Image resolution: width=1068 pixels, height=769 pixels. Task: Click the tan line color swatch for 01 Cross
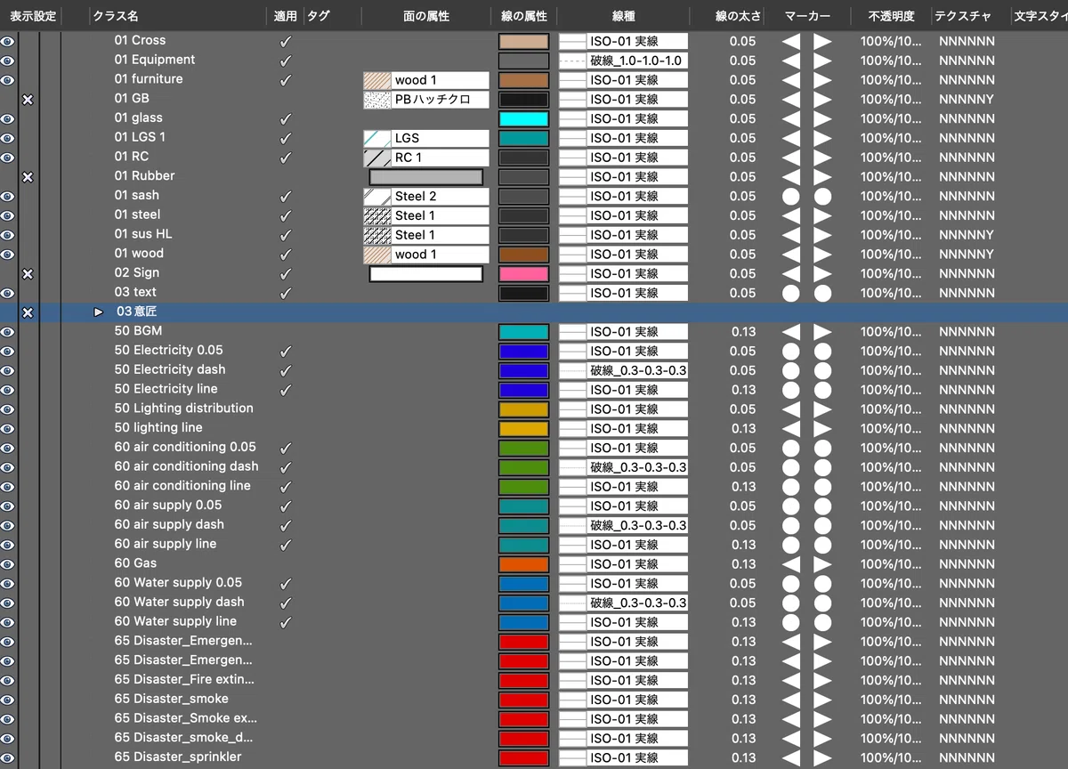(x=523, y=42)
